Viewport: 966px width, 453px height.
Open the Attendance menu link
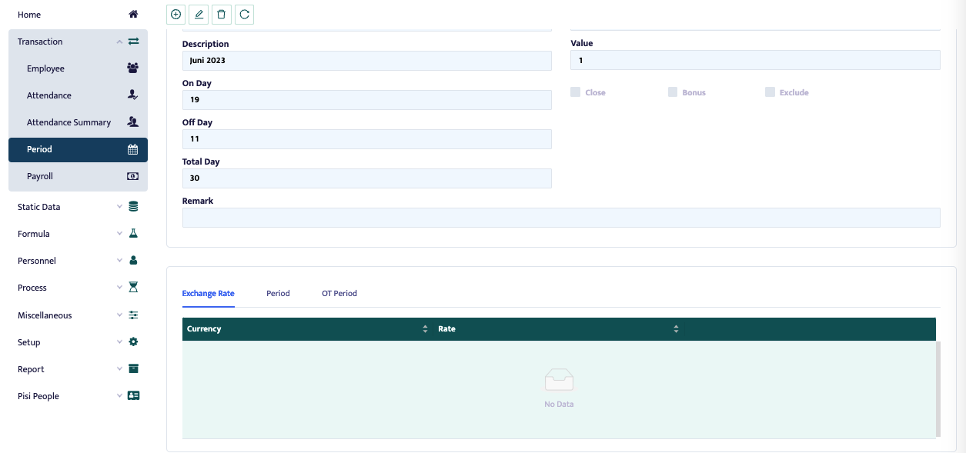(49, 95)
